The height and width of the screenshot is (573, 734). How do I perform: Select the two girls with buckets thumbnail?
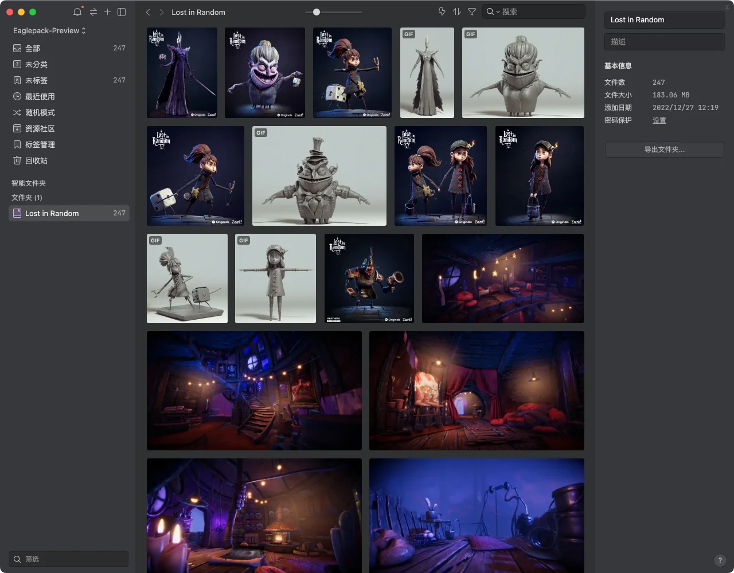(x=440, y=176)
